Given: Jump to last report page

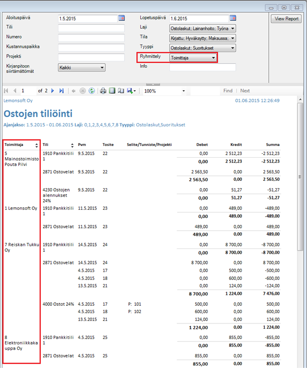Looking at the screenshot, I should [x=61, y=91].
